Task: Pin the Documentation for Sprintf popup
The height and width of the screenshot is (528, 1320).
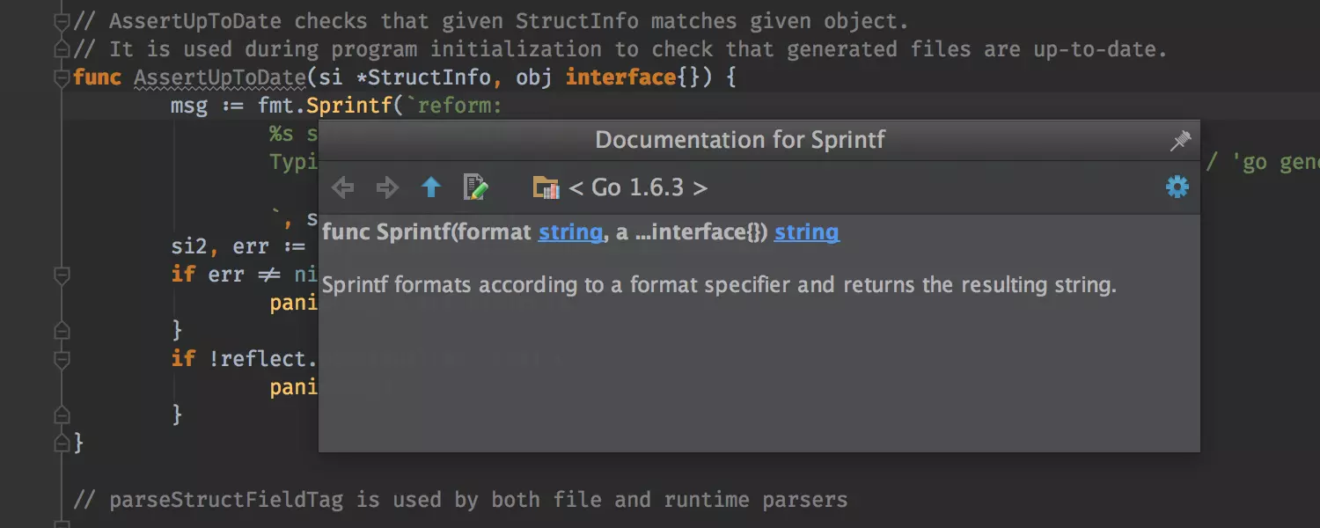Action: pos(1180,141)
